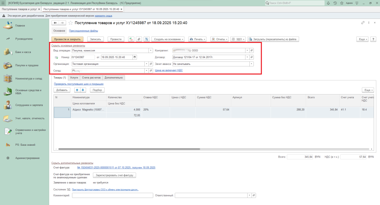Open the Печать dropdown menu
This screenshot has width=380, height=205.
pyautogui.click(x=198, y=39)
